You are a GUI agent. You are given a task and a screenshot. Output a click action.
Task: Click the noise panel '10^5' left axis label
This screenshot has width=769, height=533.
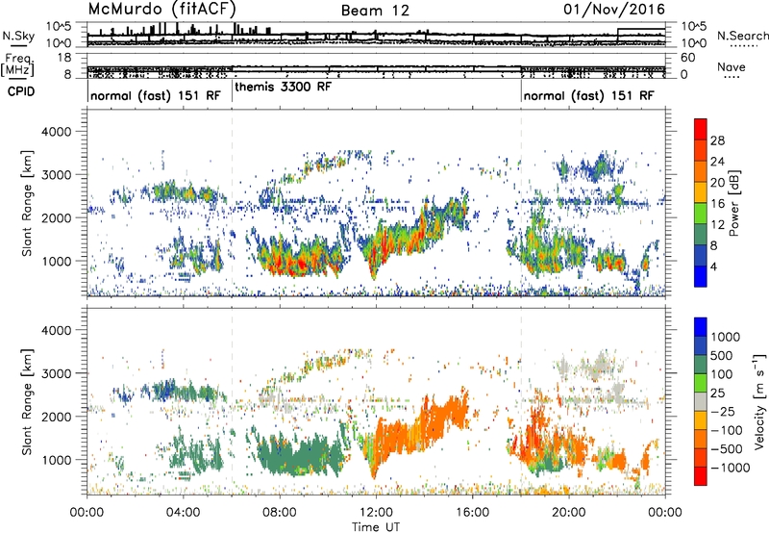point(59,26)
